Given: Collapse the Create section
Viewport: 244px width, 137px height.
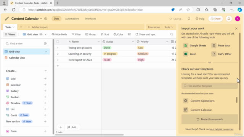Looking at the screenshot, I should click(x=45, y=71).
